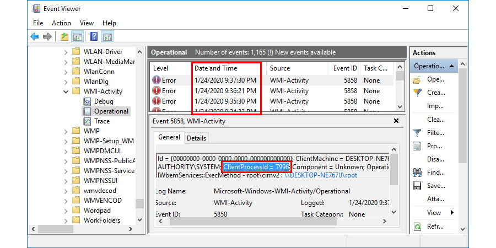Viewport: 496px width, 248px height.
Task: Click the Clear Log action
Action: [x=436, y=120]
